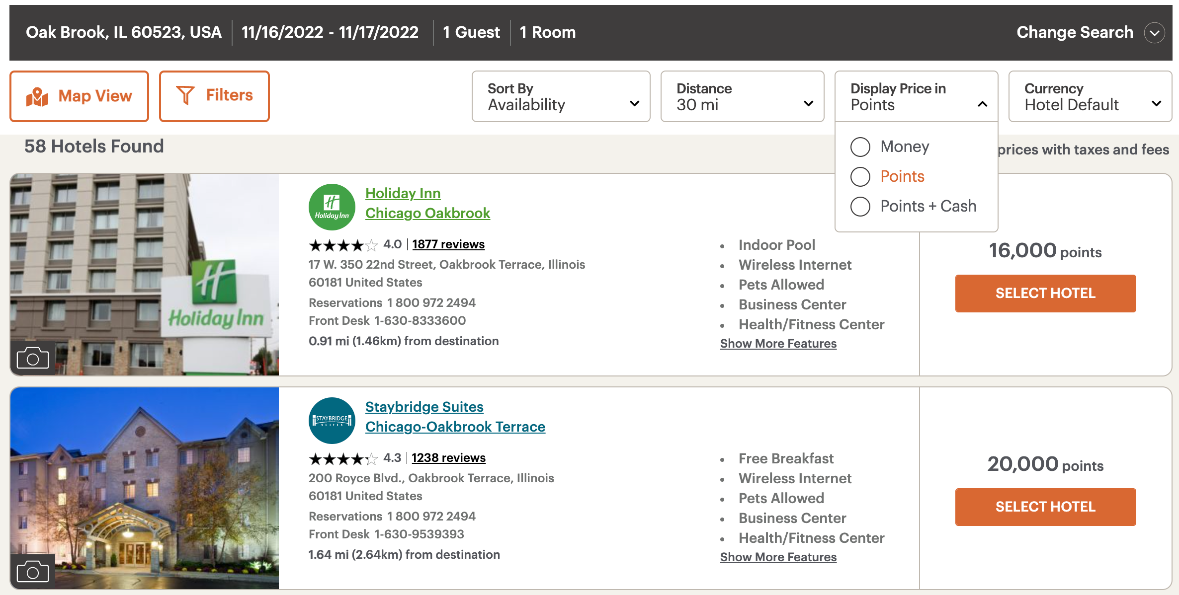Click the Staybridge Suites star rating

pyautogui.click(x=342, y=458)
